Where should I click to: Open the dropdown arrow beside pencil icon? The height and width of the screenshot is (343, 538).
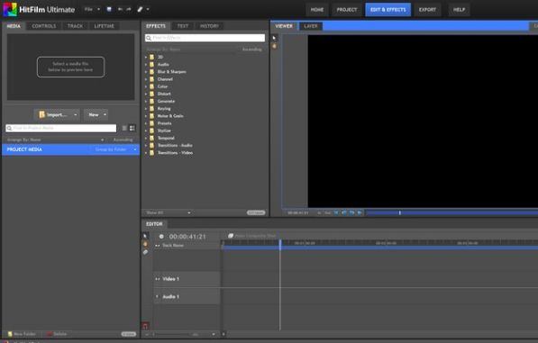coord(148,9)
